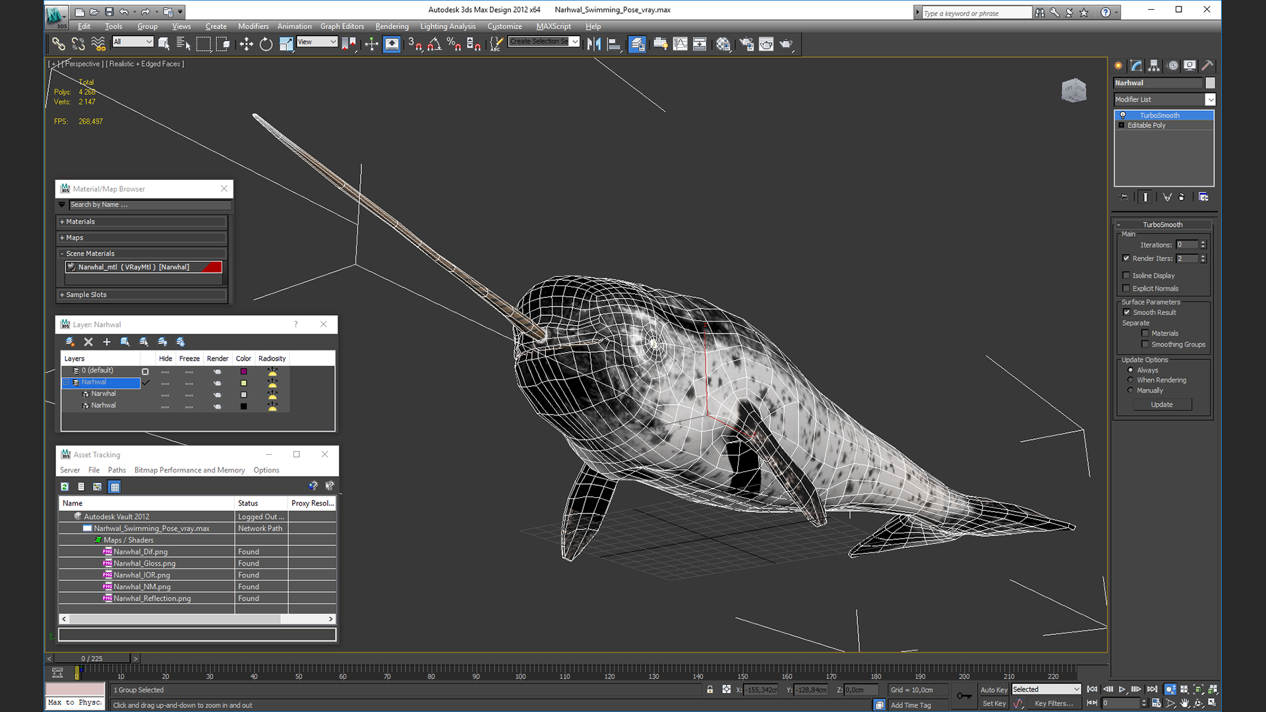1266x712 pixels.
Task: Click the object color swatch beside Narhwal name
Action: pyautogui.click(x=1210, y=83)
